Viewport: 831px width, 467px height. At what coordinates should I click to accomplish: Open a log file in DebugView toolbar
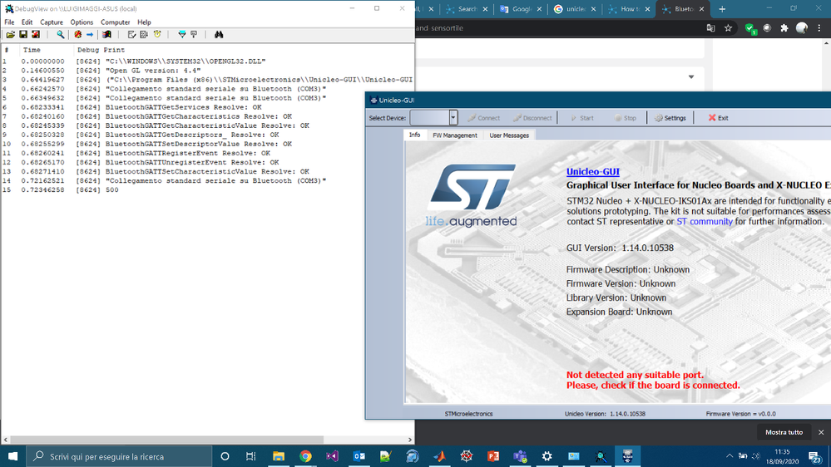(x=11, y=34)
